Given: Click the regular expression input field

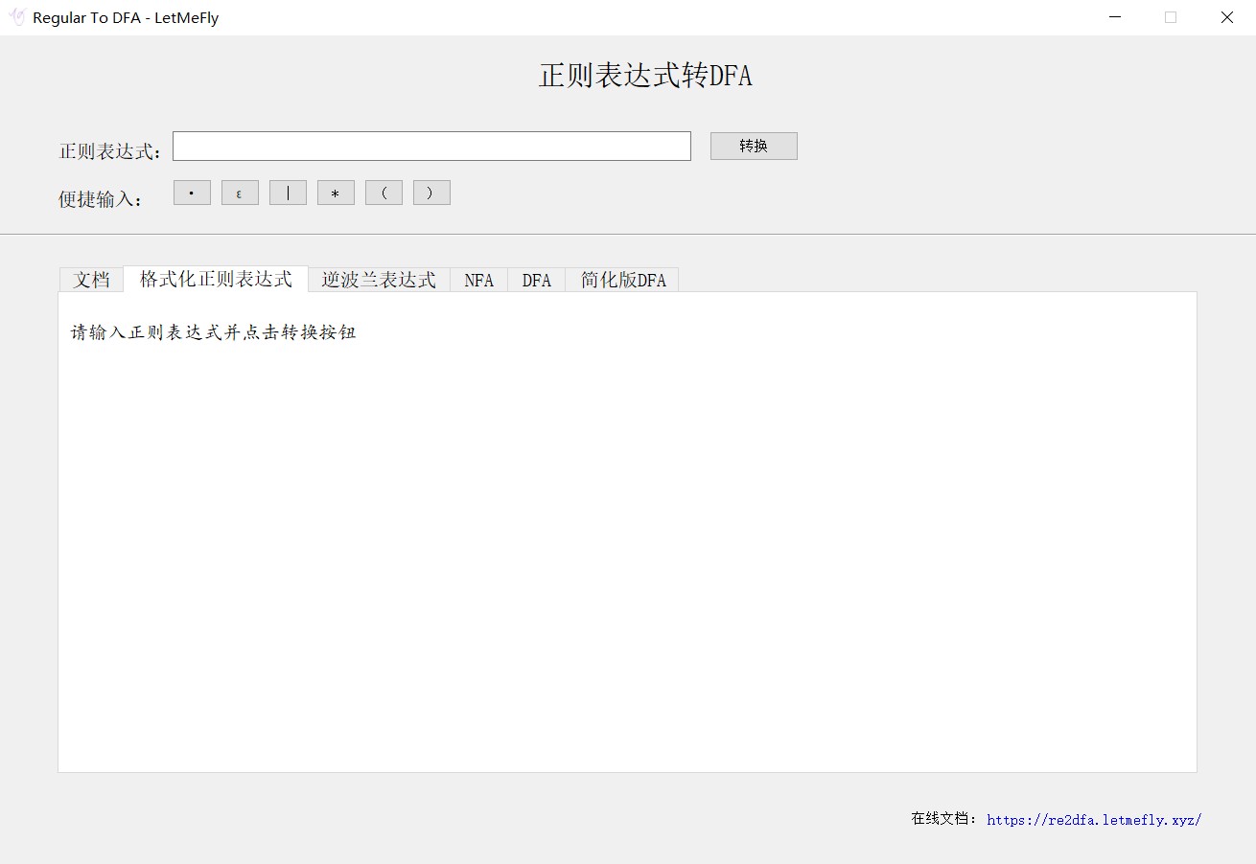Looking at the screenshot, I should click(x=431, y=146).
